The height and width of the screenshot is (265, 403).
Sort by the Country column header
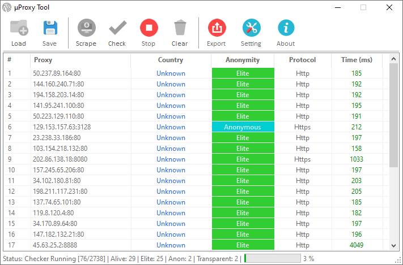pos(171,60)
